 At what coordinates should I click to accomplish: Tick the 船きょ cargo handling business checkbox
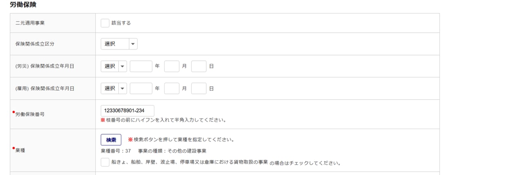coord(105,162)
